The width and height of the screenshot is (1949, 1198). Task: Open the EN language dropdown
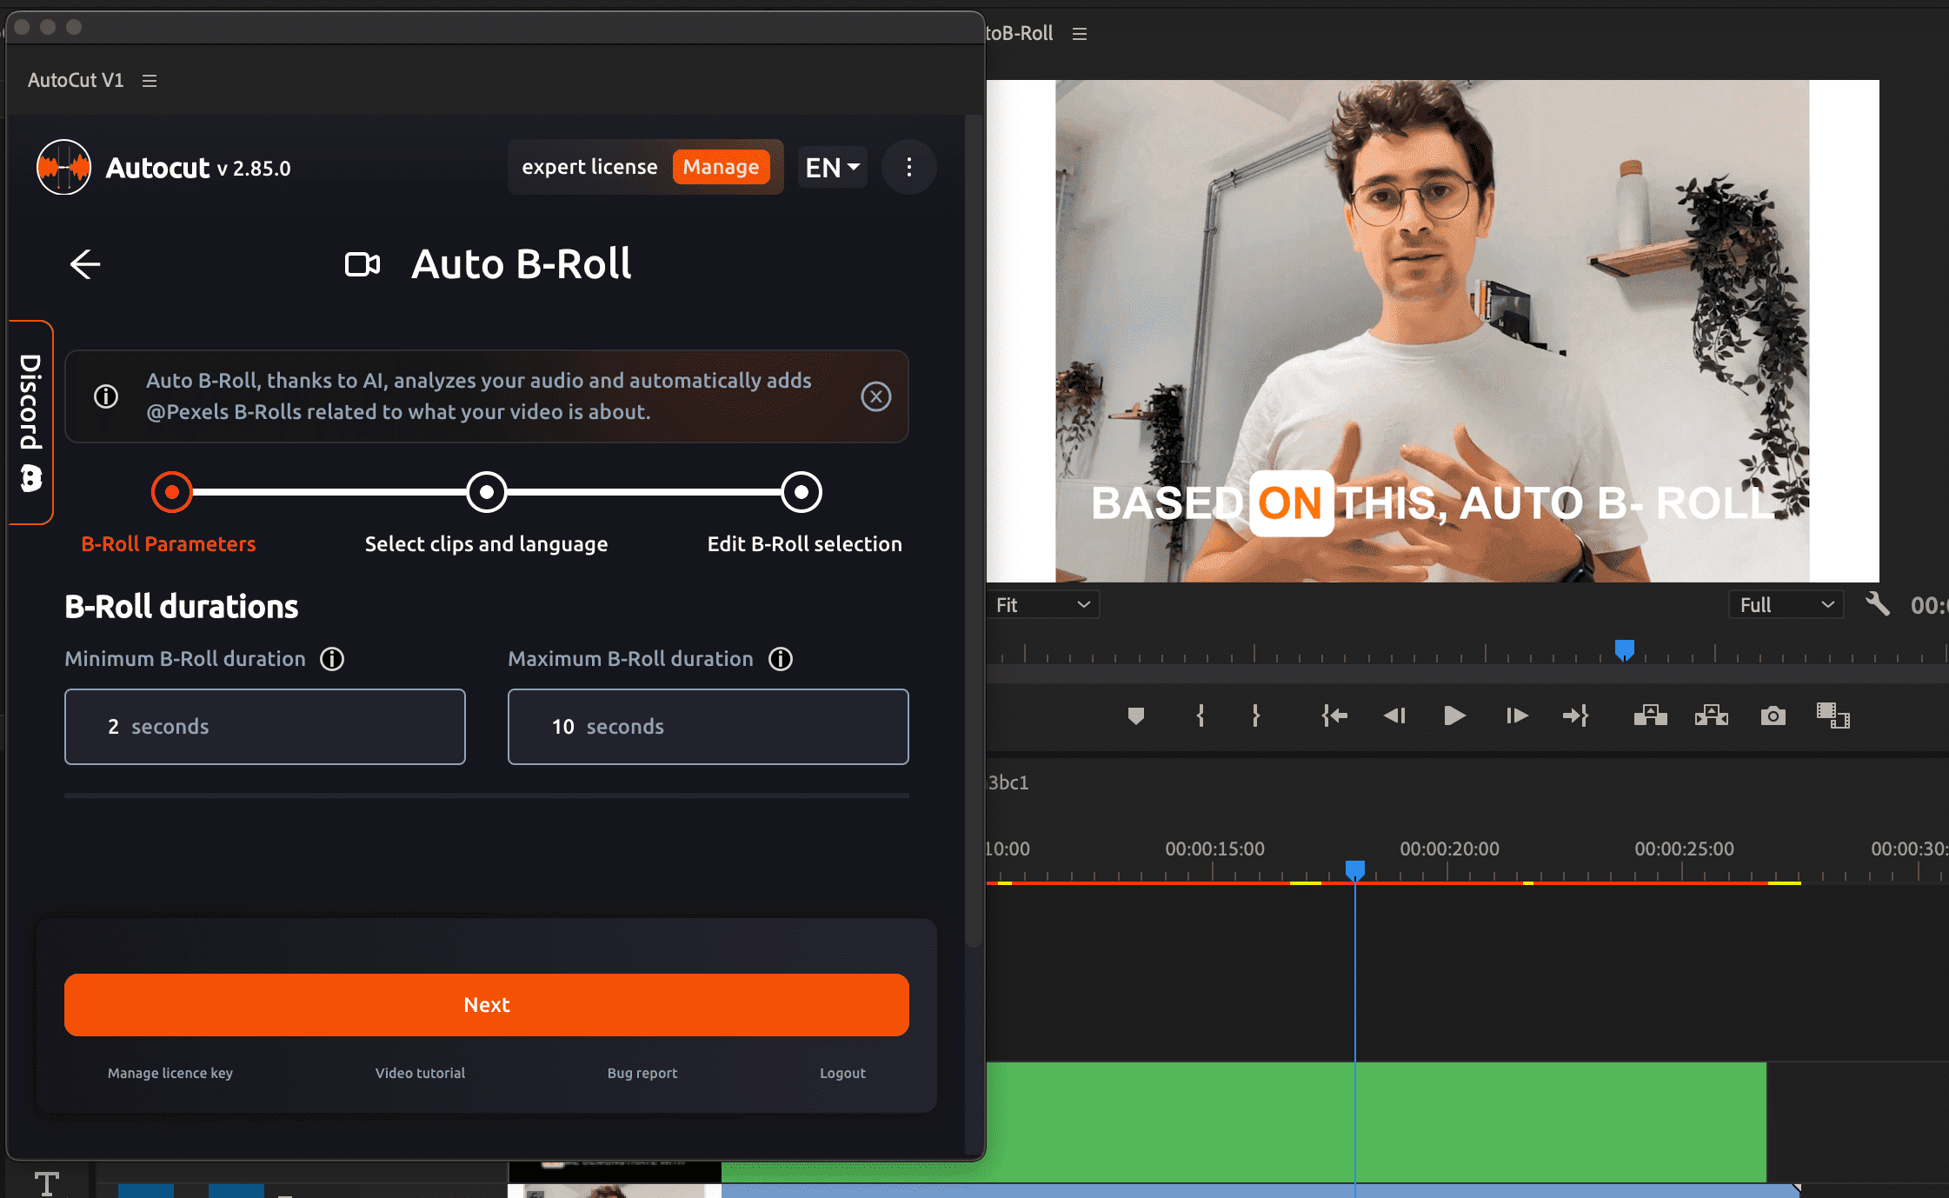[x=833, y=167]
